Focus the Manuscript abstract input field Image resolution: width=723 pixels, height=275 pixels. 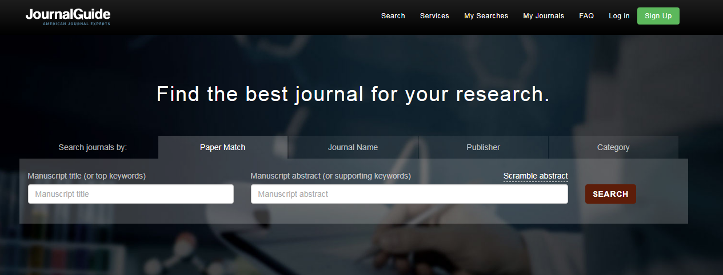409,194
